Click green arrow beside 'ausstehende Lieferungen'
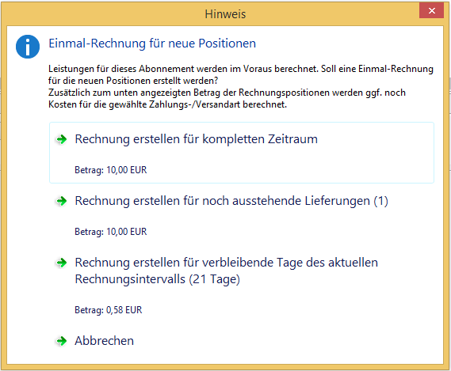The width and height of the screenshot is (451, 371). click(62, 201)
